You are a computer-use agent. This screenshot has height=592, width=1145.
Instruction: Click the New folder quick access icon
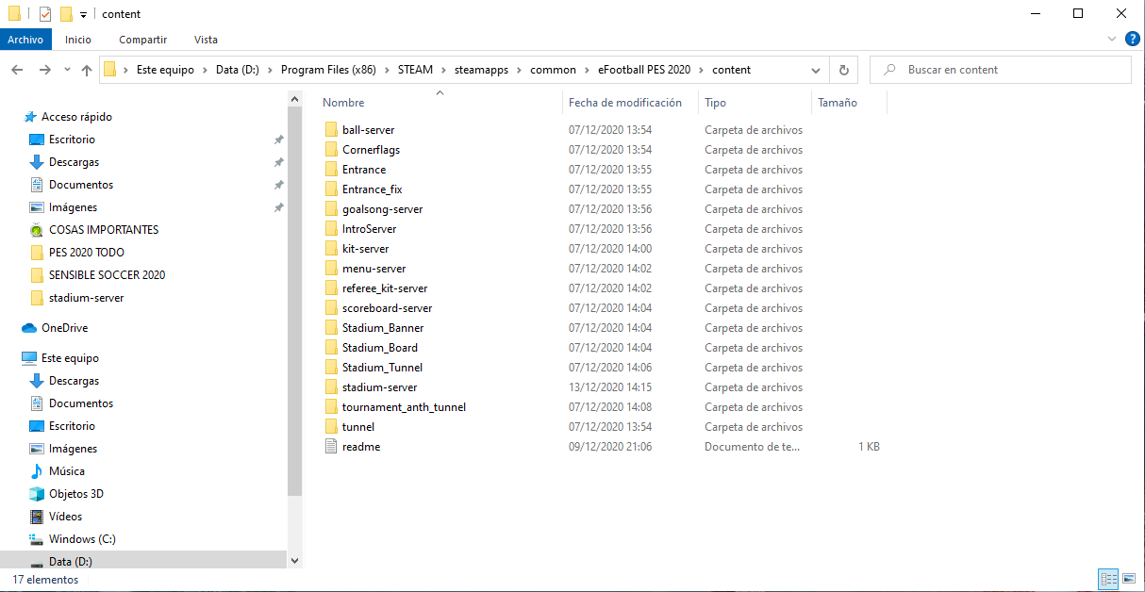[x=66, y=14]
